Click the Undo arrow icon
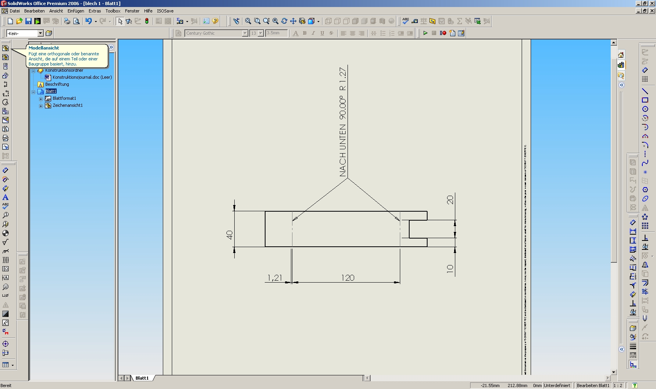656x389 pixels. pyautogui.click(x=89, y=21)
